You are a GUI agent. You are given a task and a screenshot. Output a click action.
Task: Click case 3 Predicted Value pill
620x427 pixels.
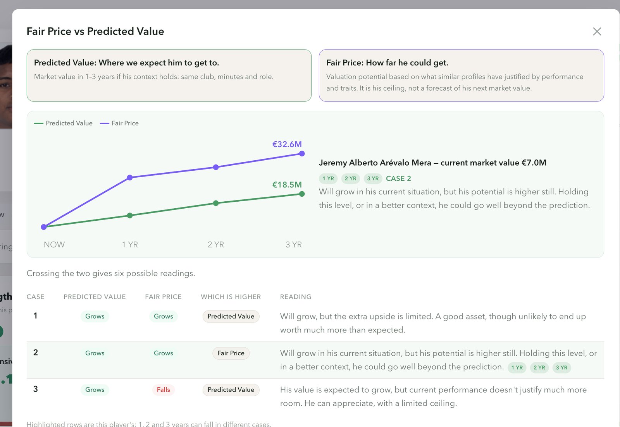click(x=231, y=390)
